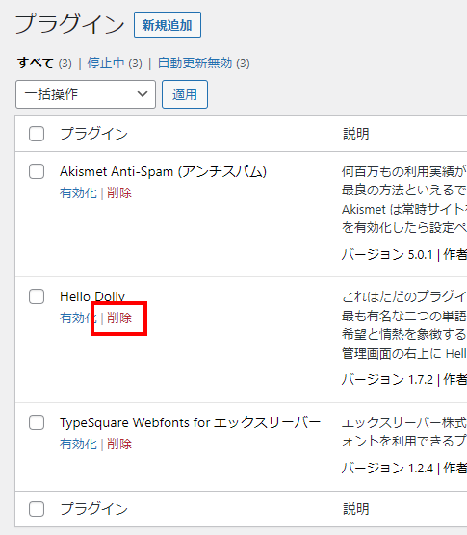This screenshot has height=535, width=467.
Task: Check the Akismet Anti-Spam plugin checkbox
Action: point(37,171)
